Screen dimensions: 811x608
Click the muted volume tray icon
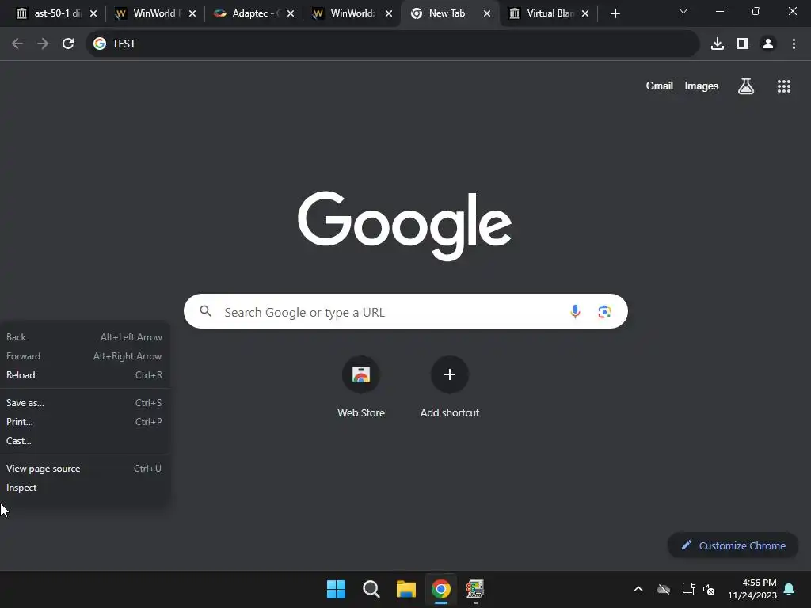(709, 589)
